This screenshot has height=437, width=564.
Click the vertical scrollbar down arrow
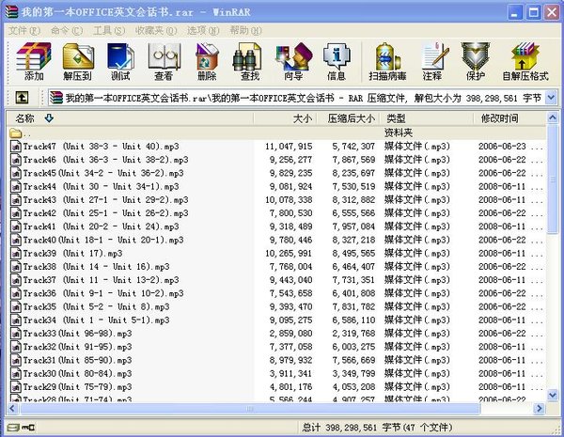pos(552,395)
